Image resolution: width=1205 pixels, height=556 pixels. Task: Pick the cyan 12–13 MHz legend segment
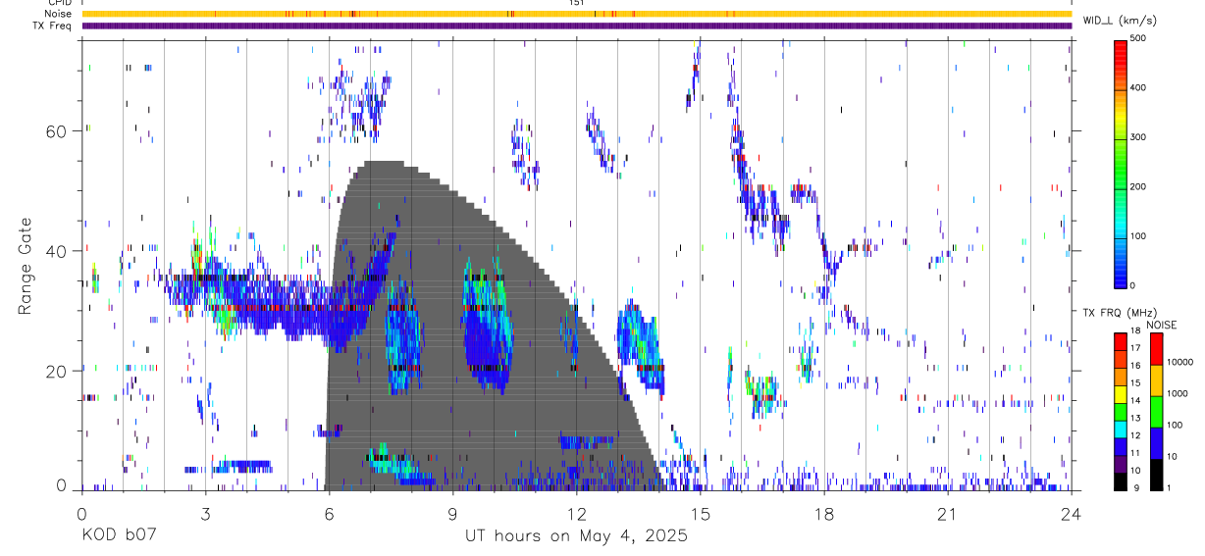click(1121, 430)
